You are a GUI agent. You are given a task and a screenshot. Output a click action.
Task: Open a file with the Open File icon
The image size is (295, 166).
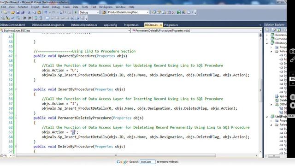click(12, 12)
